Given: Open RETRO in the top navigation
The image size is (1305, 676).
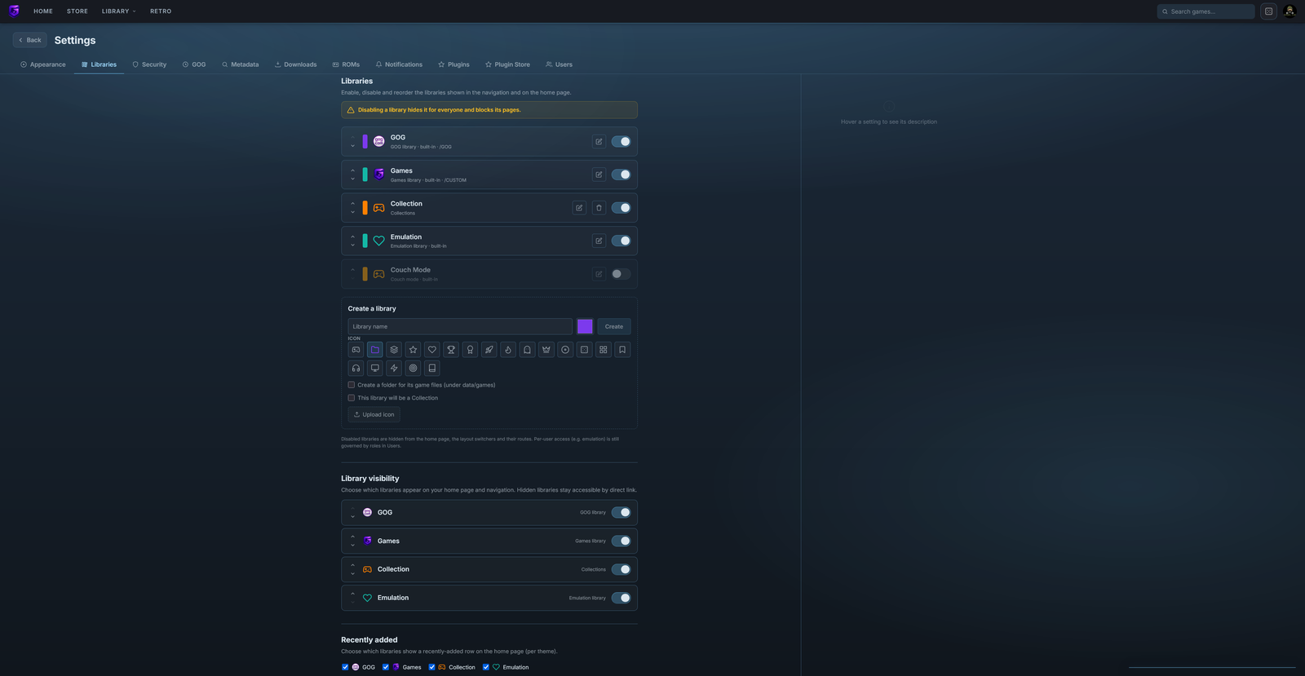Looking at the screenshot, I should click(161, 11).
